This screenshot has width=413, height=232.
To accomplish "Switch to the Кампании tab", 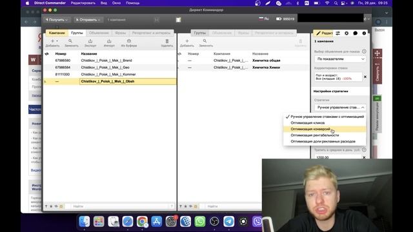I will (x=57, y=33).
